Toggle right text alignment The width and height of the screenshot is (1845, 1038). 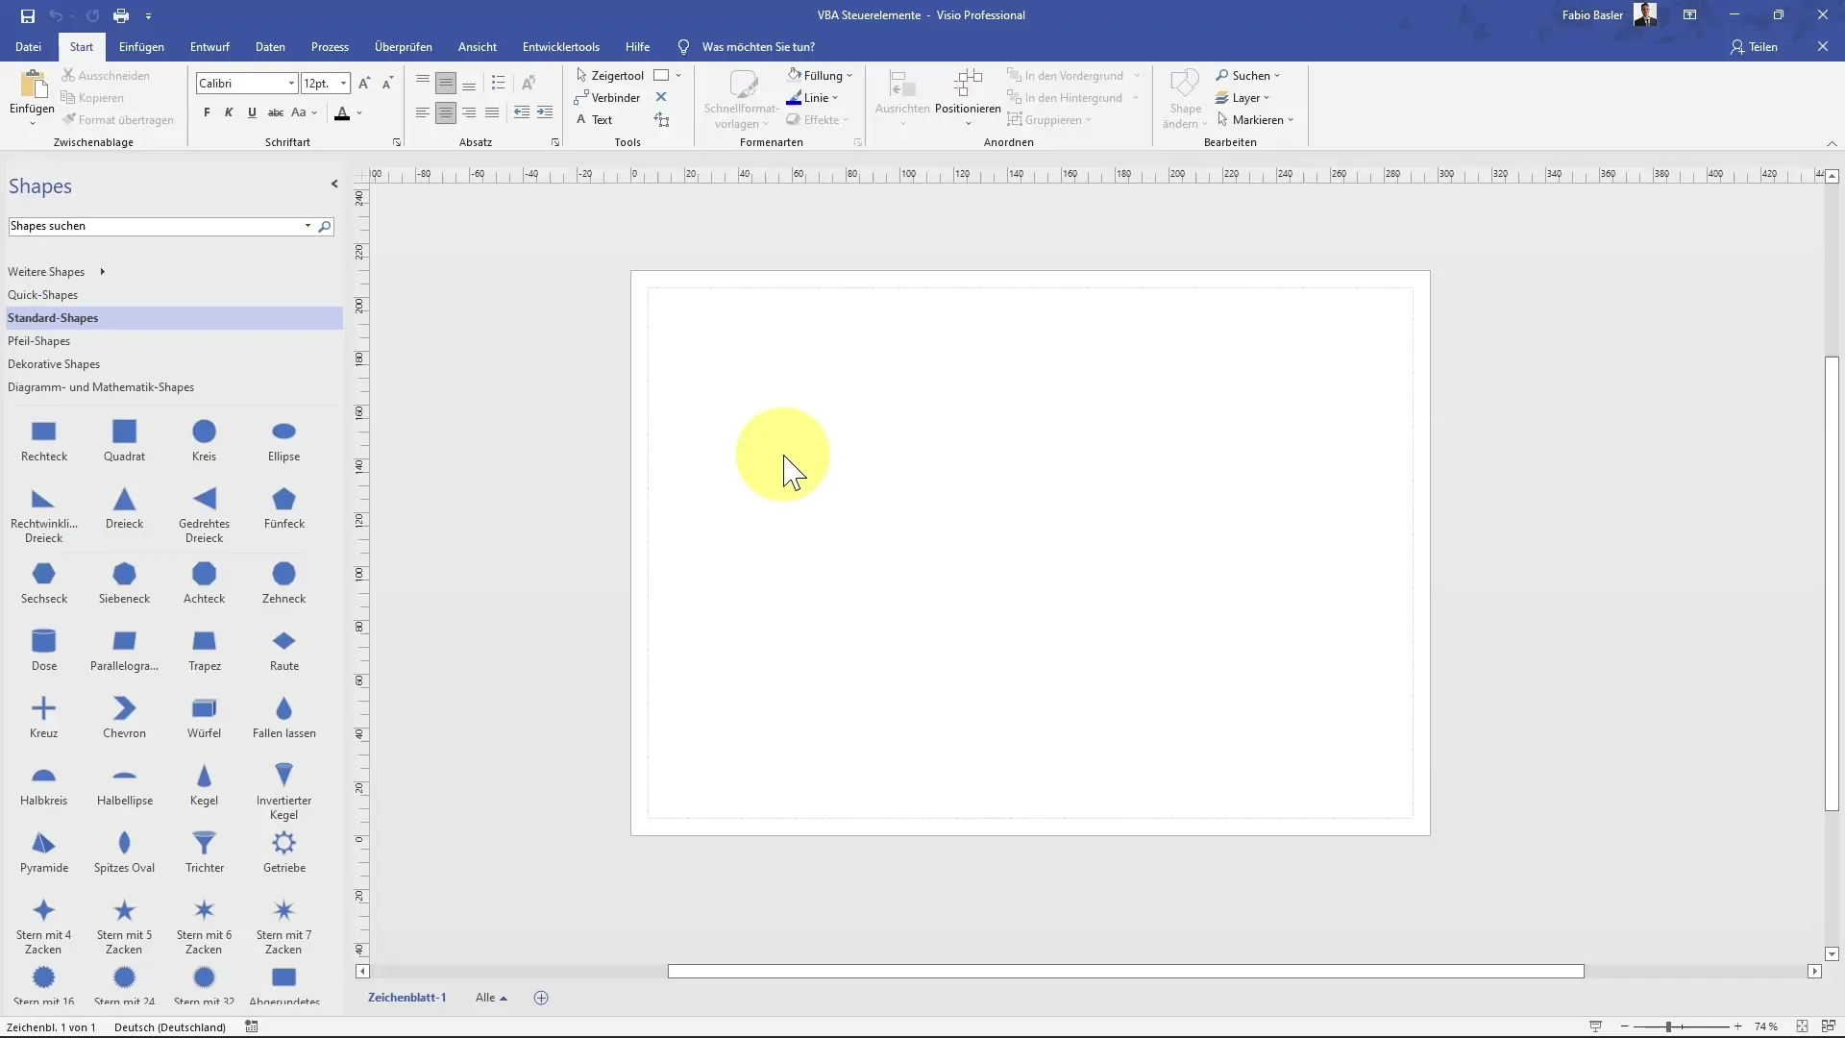(469, 112)
